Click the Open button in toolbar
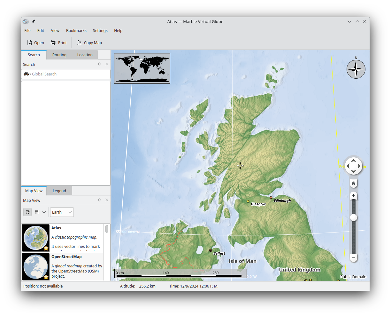The height and width of the screenshot is (316, 391). 35,43
